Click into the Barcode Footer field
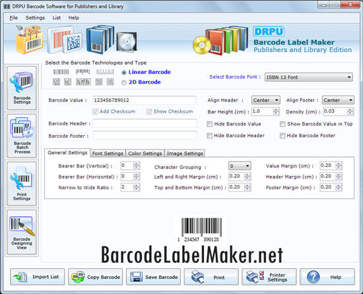Viewport: 363px width, 294px height. (x=145, y=135)
